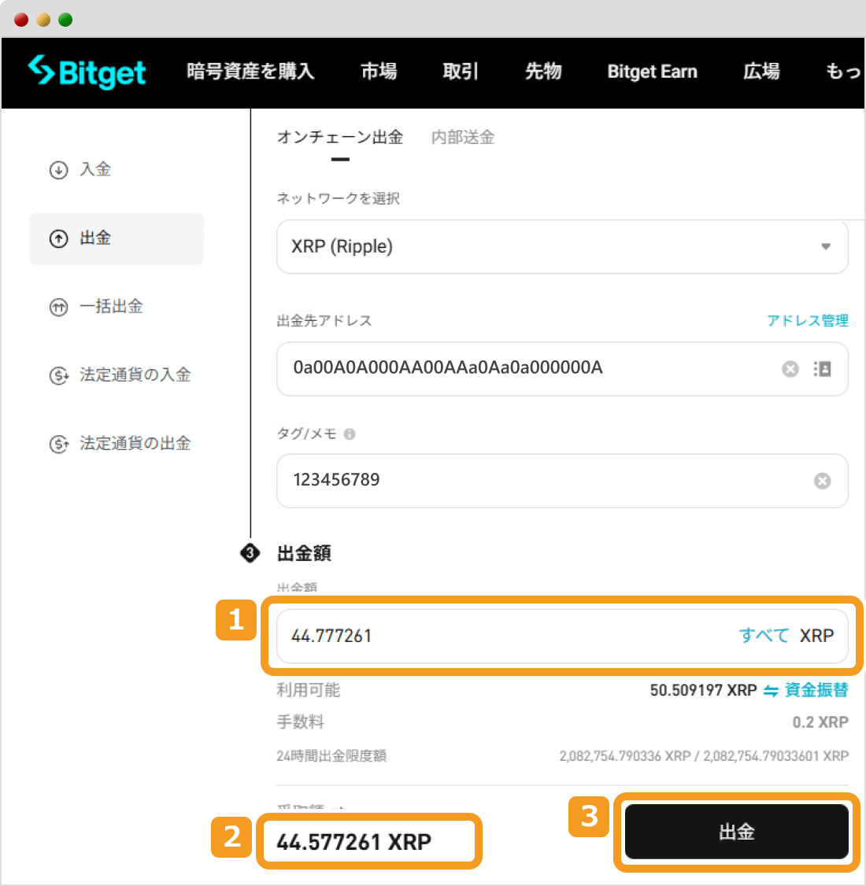Image resolution: width=866 pixels, height=886 pixels.
Task: Open 一括出金 via its sidebar icon
Action: click(58, 307)
